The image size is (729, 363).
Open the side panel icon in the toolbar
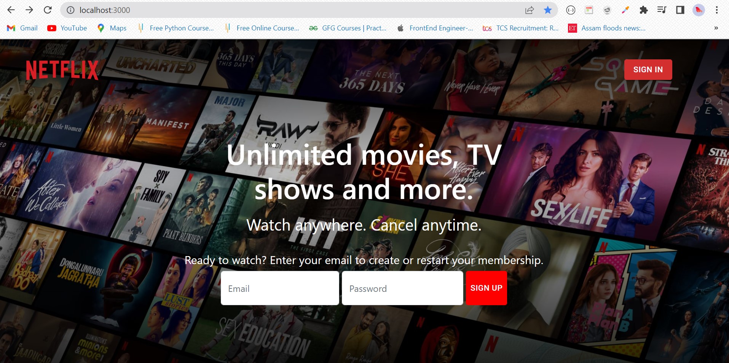(x=680, y=10)
